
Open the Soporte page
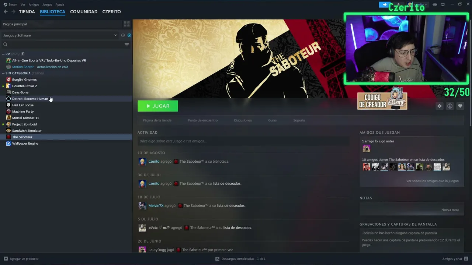pos(299,120)
